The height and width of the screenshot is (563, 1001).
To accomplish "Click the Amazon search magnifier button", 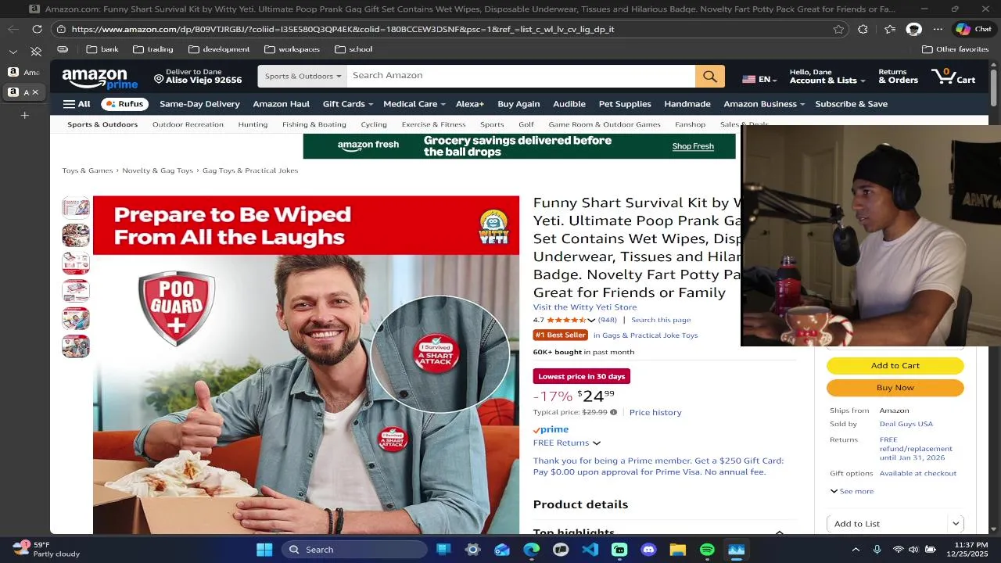I will click(x=709, y=76).
